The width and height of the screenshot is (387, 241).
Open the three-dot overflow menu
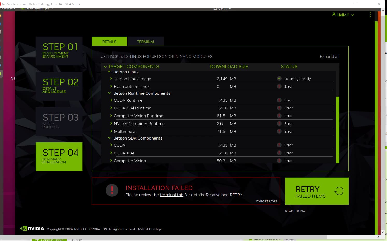(x=370, y=15)
